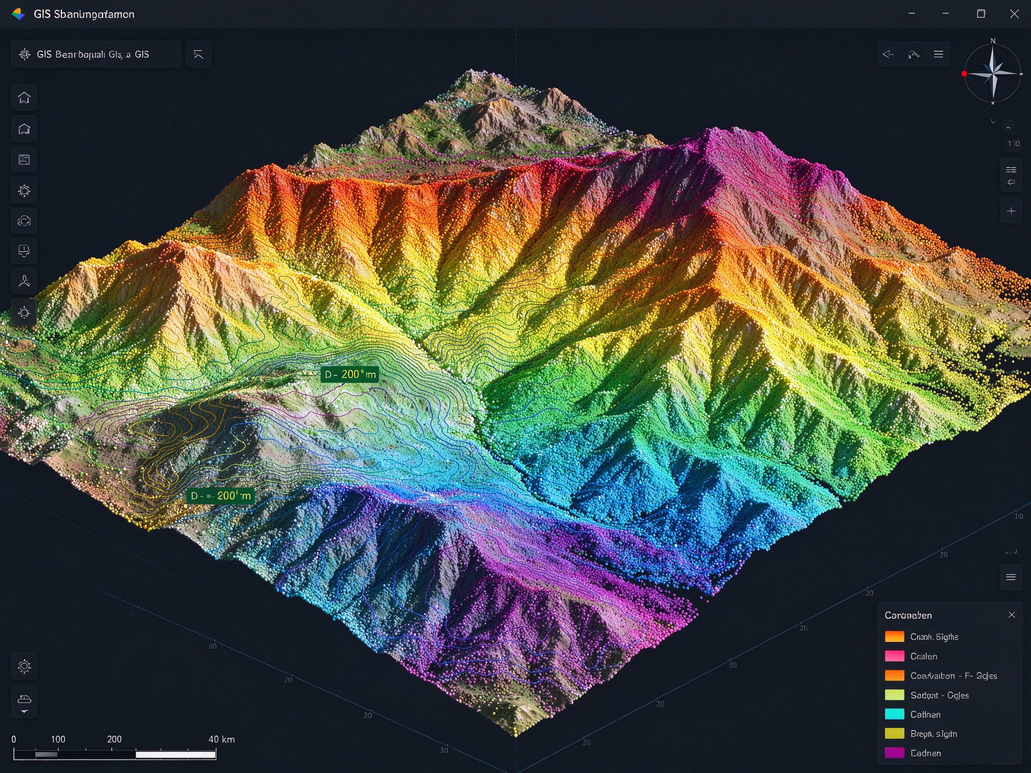Close the legend panel with the X
Screen dimensions: 1031x773
(1011, 615)
